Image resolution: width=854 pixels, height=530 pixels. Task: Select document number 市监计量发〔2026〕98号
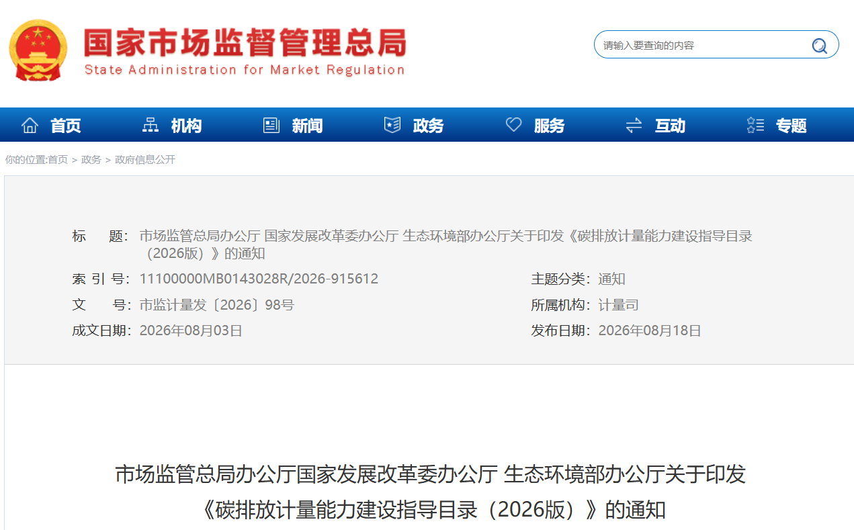point(217,305)
